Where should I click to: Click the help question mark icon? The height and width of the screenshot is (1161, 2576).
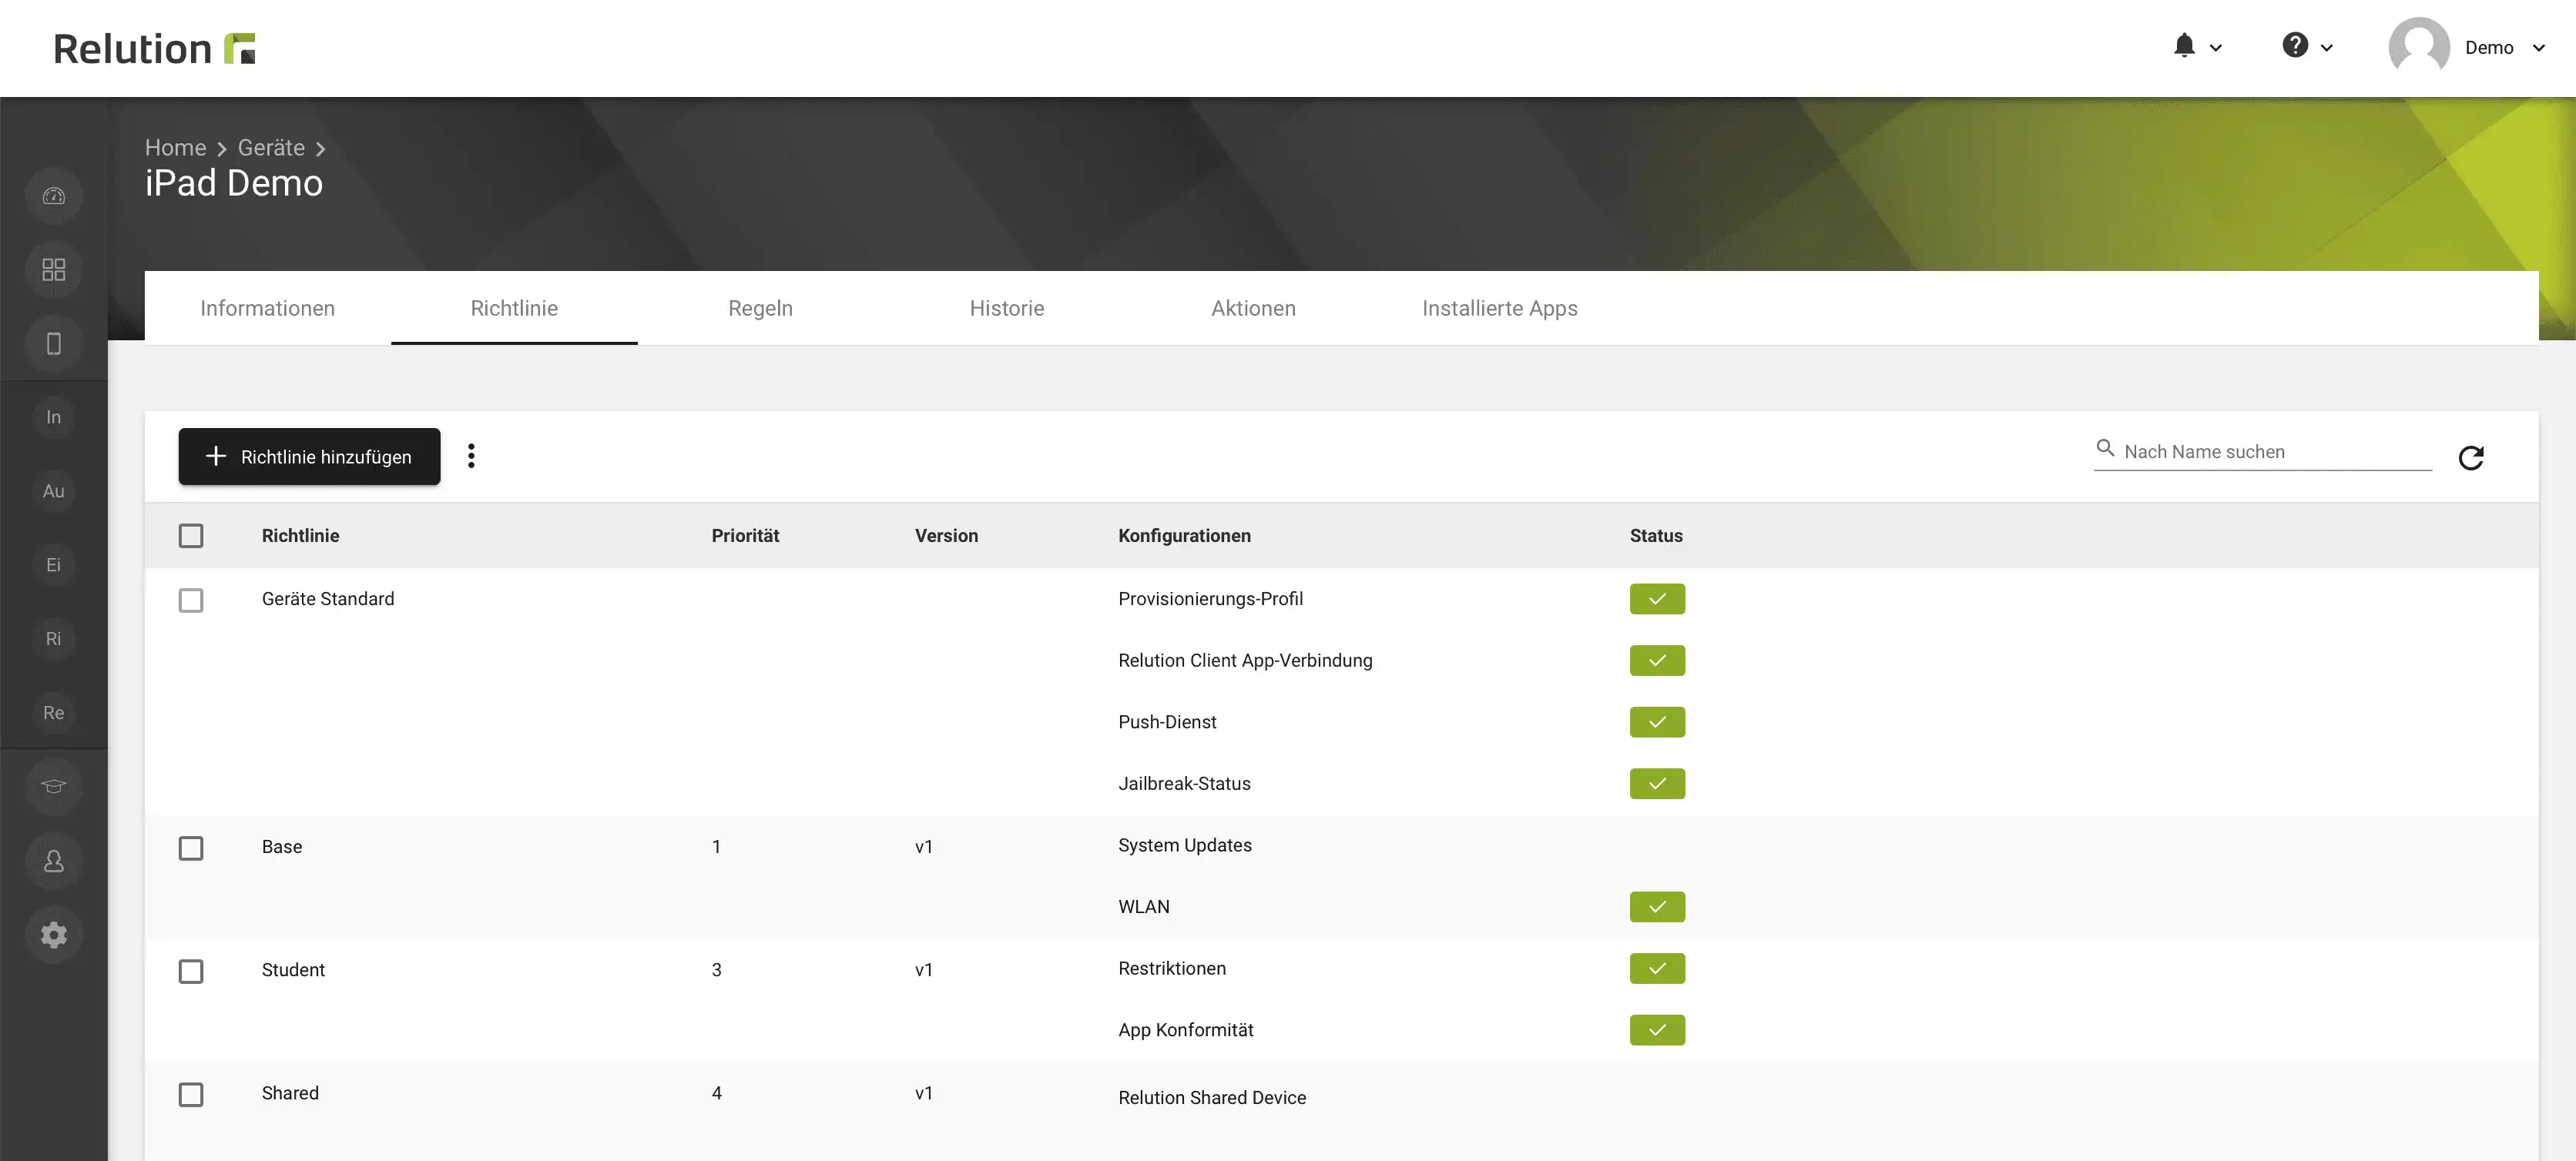2295,46
